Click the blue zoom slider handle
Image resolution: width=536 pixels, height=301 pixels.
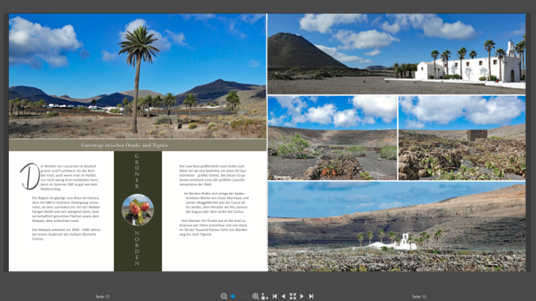(233, 296)
